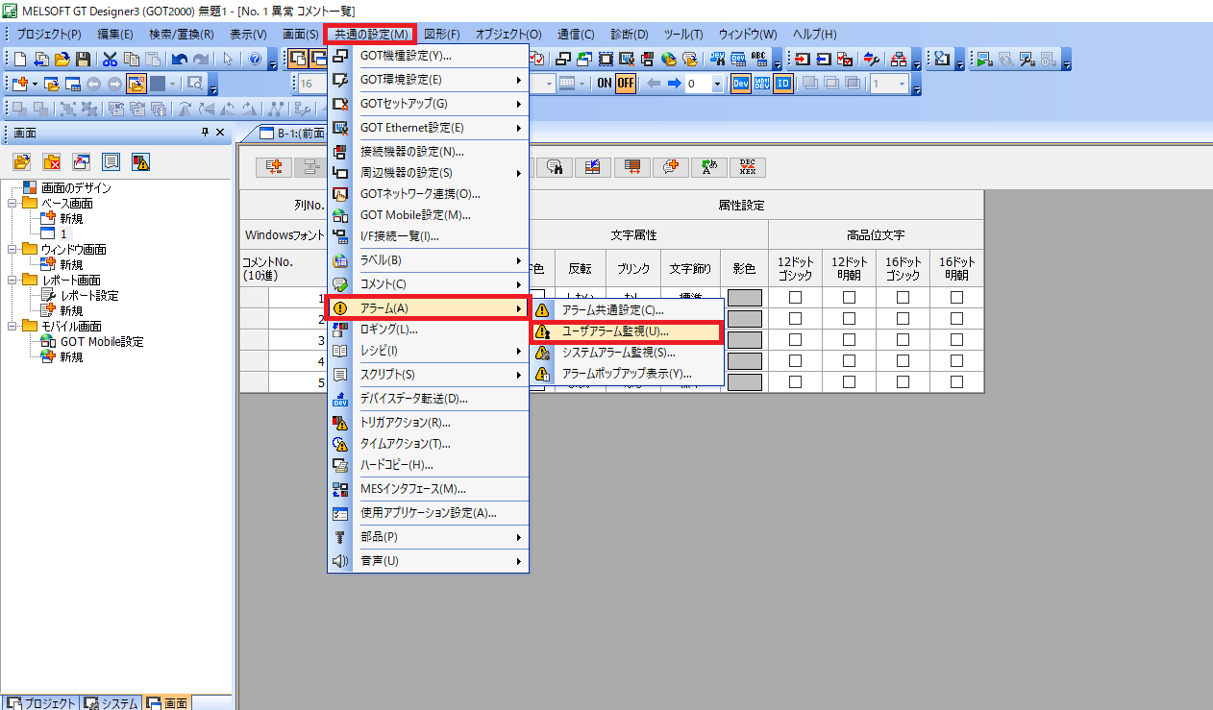The height and width of the screenshot is (710, 1213).
Task: Switch to the システム bottom tab
Action: 111,703
